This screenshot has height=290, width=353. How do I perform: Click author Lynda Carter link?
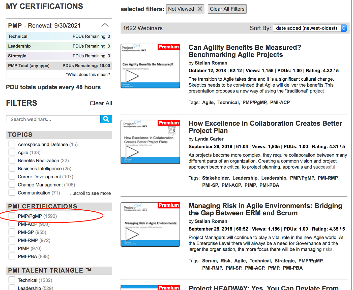pos(209,139)
